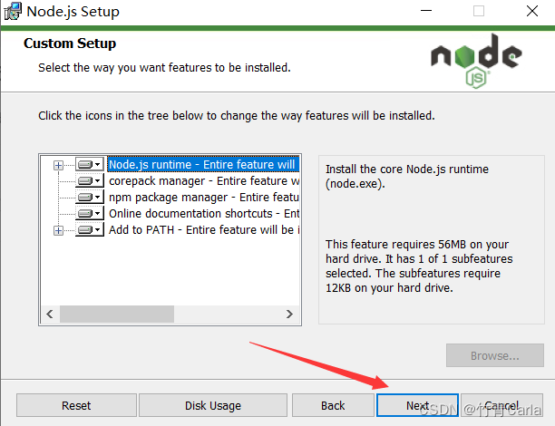This screenshot has height=426, width=555.
Task: Select the npm package manager feature row
Action: 204,197
